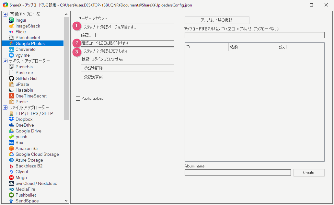Click the uPaste clipboard icon

coord(11,84)
